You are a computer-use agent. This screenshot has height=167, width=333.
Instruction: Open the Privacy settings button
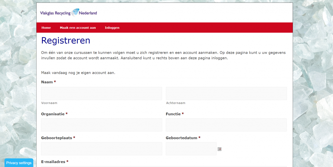tap(19, 163)
